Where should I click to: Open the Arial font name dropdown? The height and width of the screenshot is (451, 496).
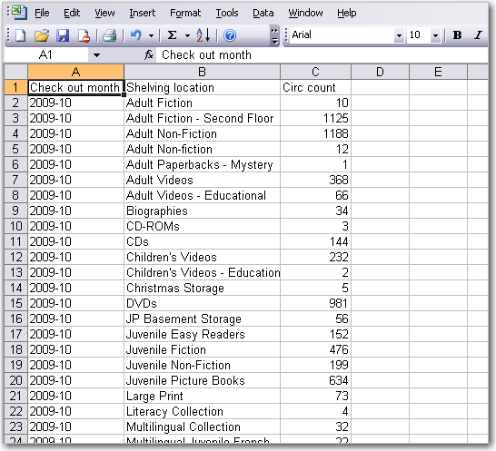pyautogui.click(x=399, y=35)
